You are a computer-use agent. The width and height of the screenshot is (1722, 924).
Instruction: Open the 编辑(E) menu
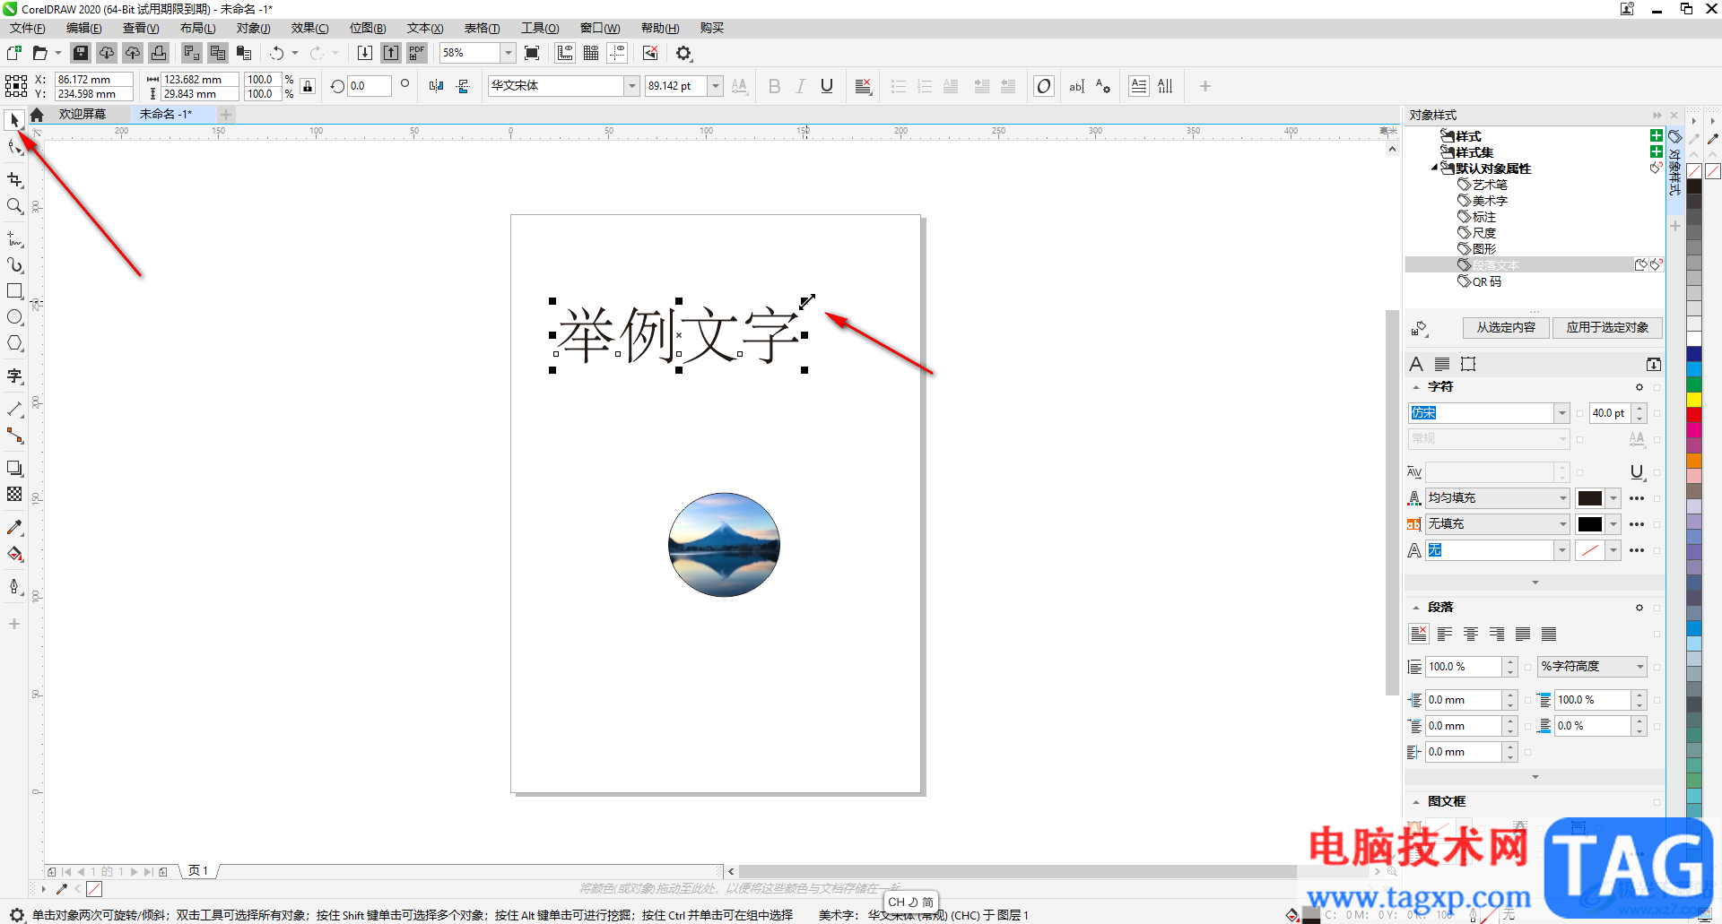[84, 28]
